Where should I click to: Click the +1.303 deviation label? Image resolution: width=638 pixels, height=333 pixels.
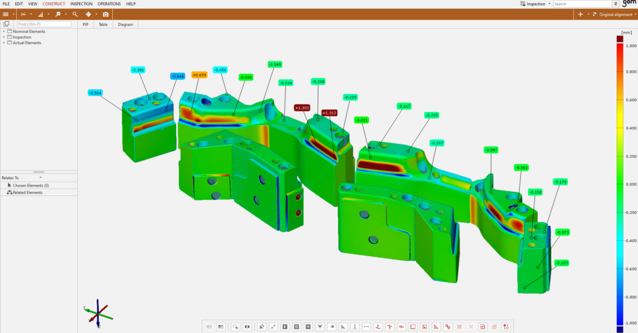point(302,108)
